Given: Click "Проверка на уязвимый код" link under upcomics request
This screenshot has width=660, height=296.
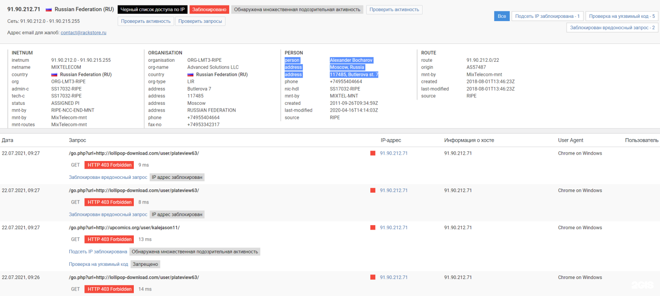Looking at the screenshot, I should tap(98, 264).
